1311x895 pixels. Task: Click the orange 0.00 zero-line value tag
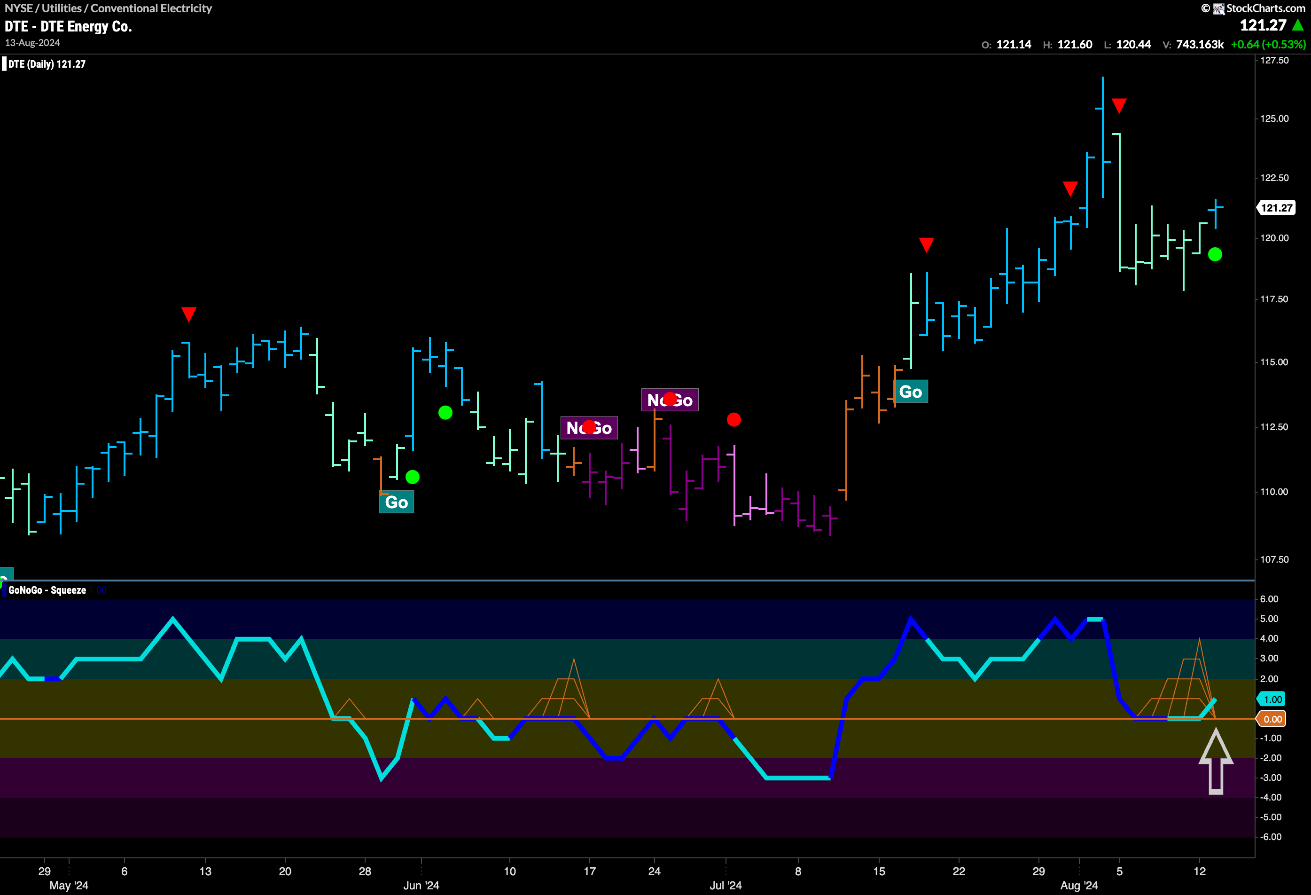(1272, 719)
